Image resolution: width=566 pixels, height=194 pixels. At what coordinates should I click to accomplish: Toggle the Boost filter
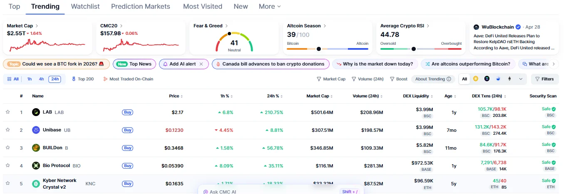coord(399,79)
